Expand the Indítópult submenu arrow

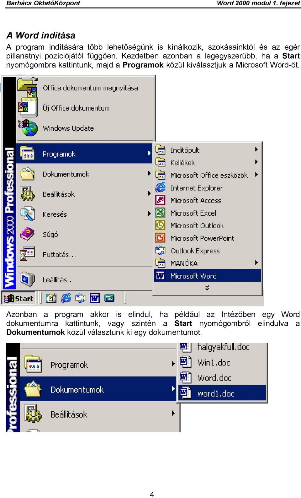click(x=256, y=149)
